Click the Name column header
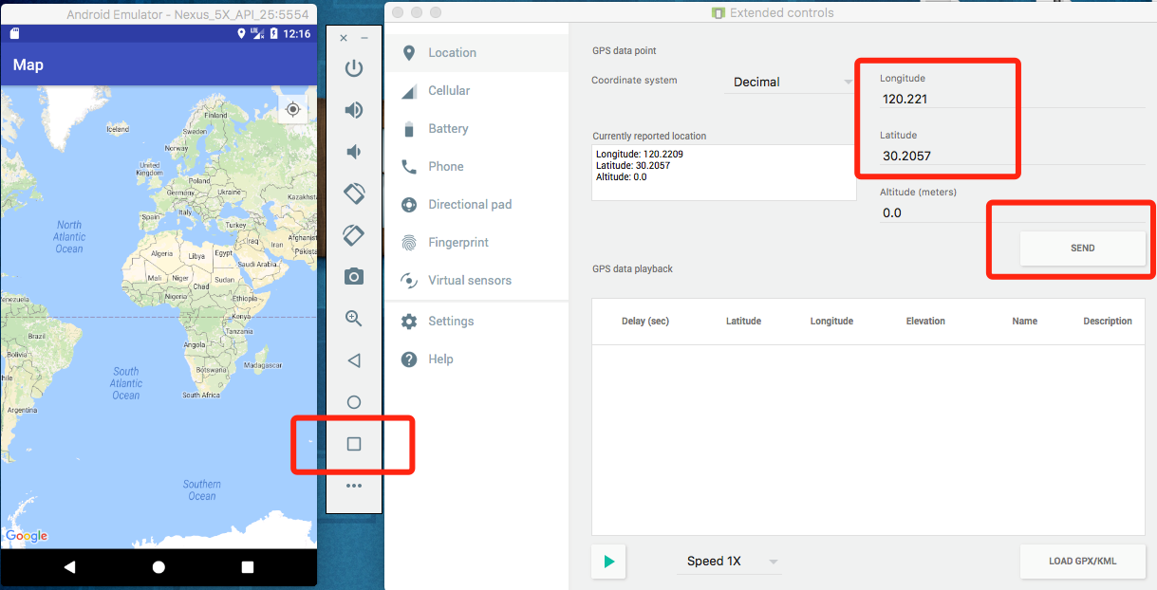Image resolution: width=1157 pixels, height=590 pixels. [1024, 321]
